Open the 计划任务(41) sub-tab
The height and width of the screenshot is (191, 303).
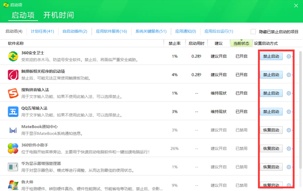[42, 31]
